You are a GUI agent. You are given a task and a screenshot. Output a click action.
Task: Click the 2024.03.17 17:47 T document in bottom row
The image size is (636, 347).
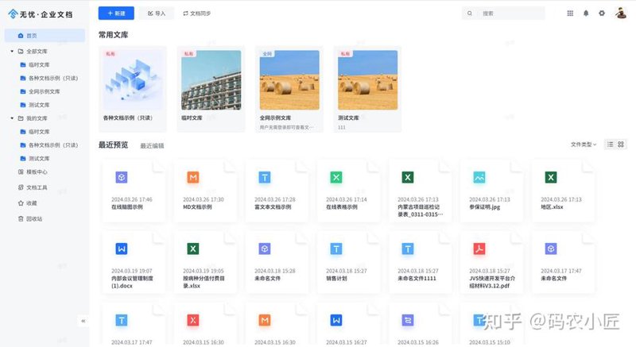pyautogui.click(x=122, y=320)
